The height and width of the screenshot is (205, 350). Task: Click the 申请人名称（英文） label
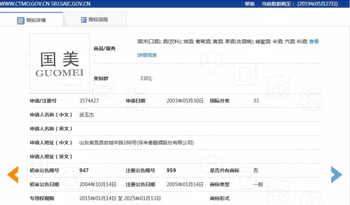pyautogui.click(x=51, y=129)
